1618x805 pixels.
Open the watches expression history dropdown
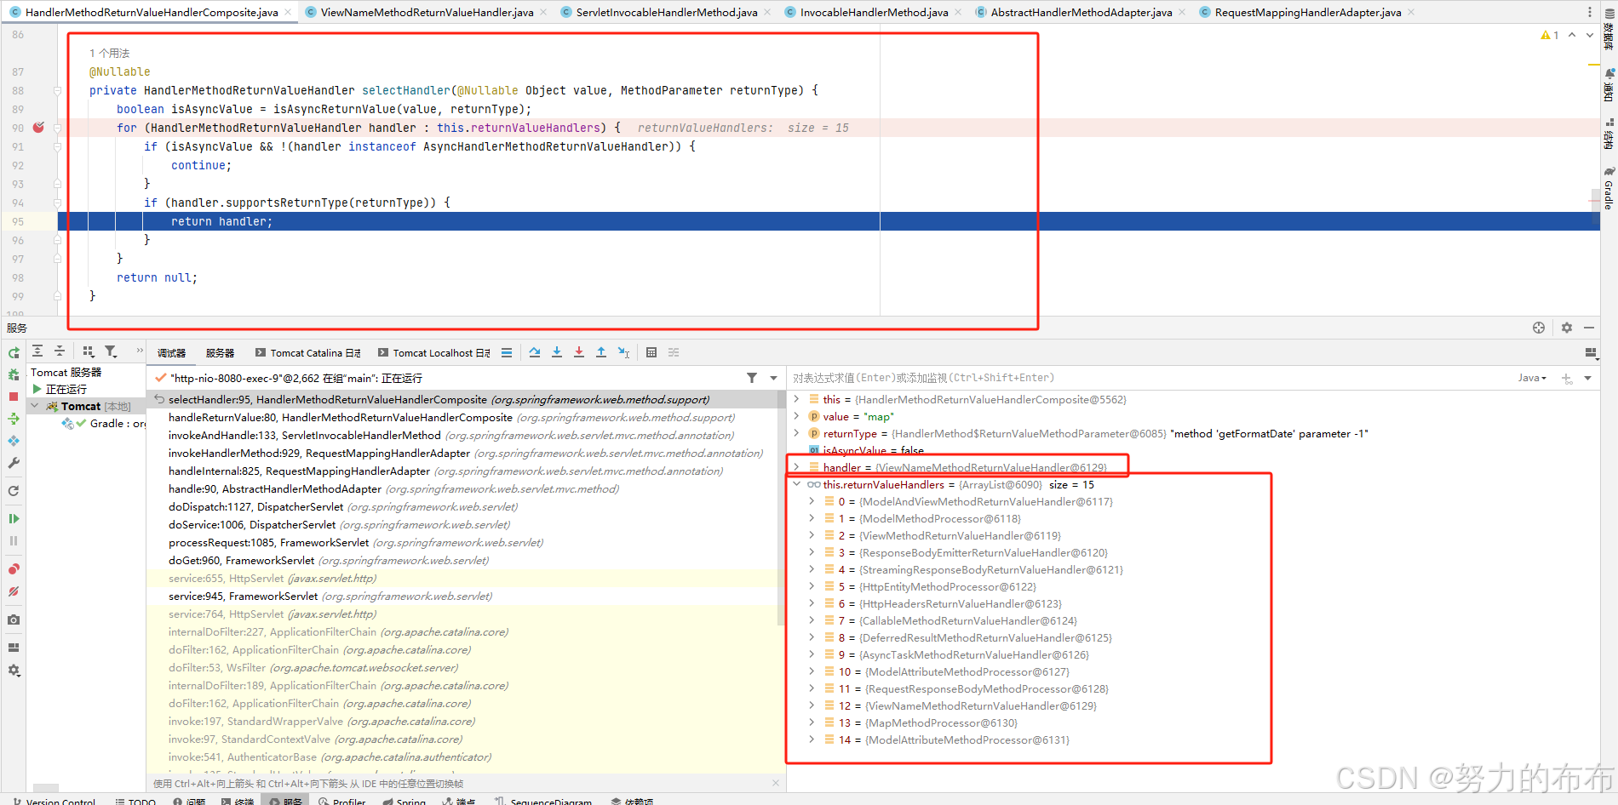pyautogui.click(x=1588, y=378)
